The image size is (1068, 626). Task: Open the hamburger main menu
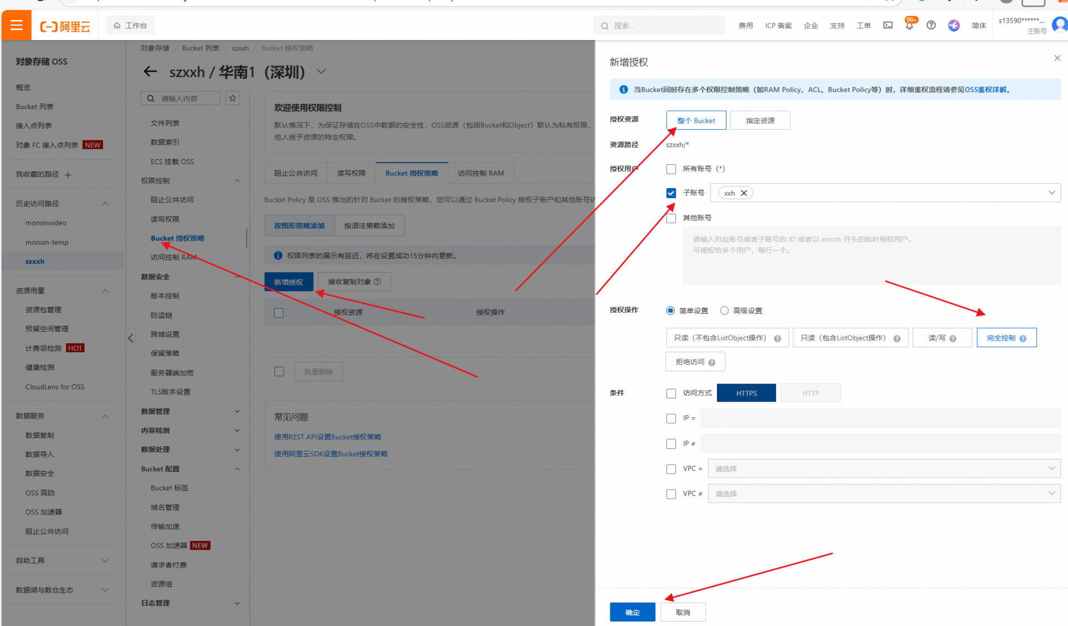[16, 25]
